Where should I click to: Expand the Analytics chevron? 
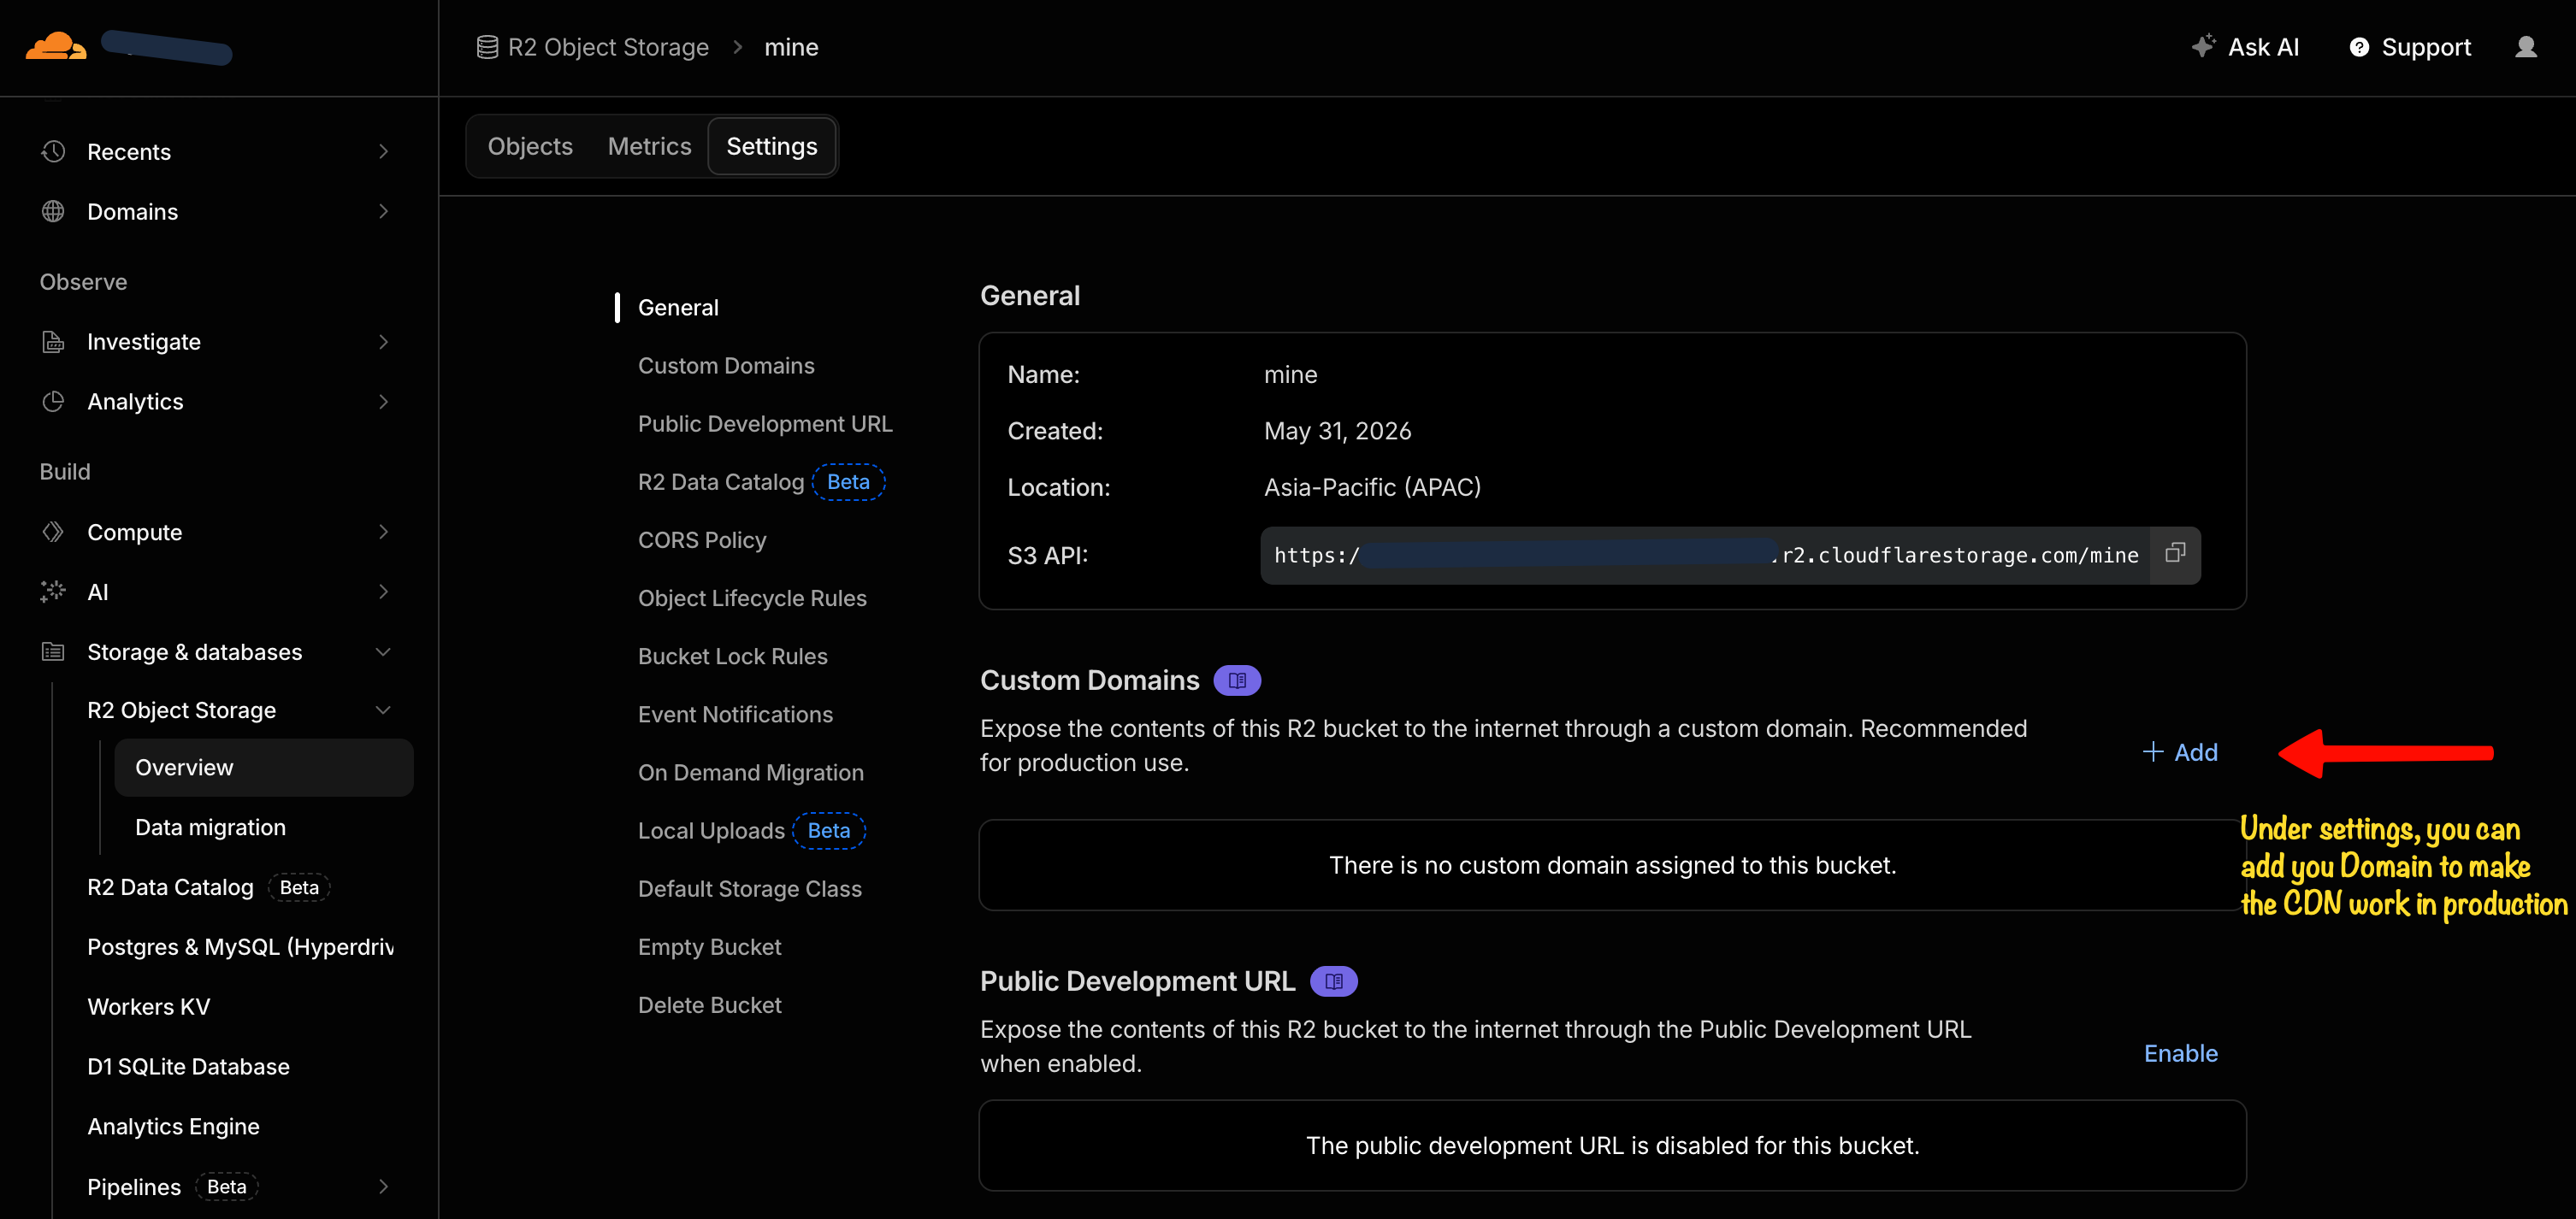383,401
